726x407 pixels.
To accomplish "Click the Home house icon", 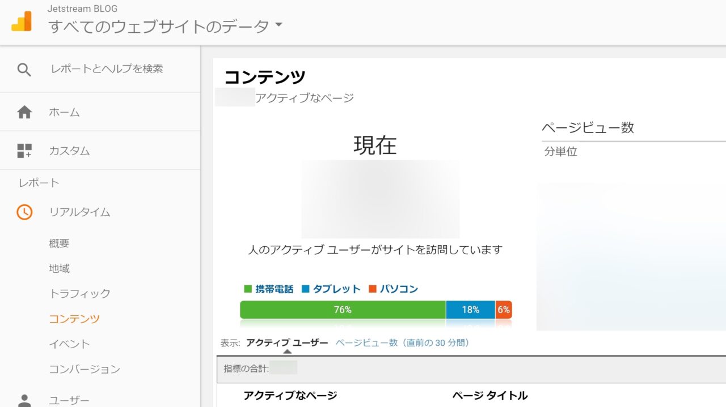I will pos(24,112).
